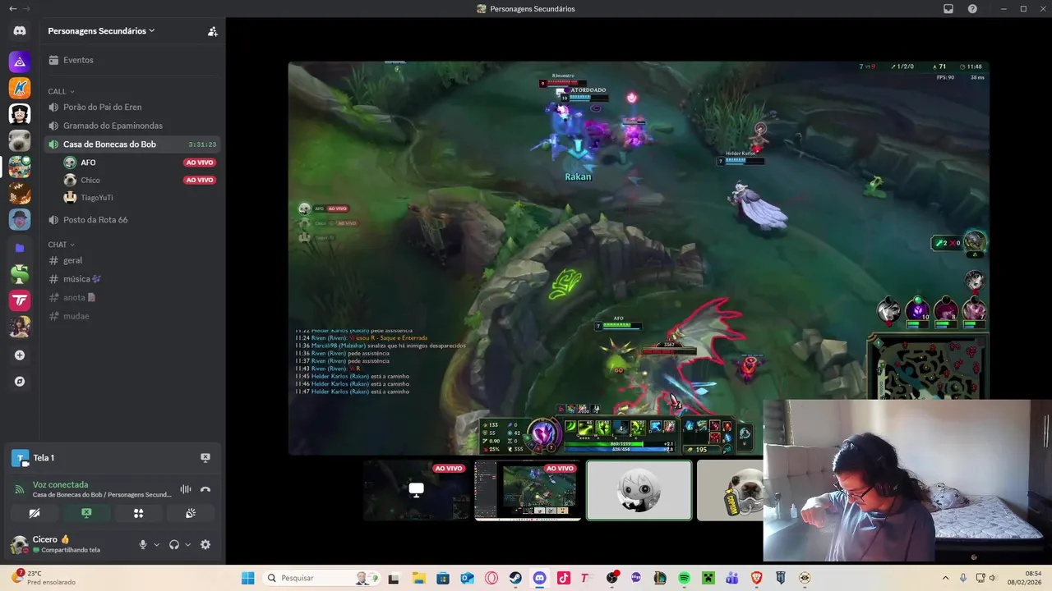
Task: Open Microsoft Teams from taskbar
Action: click(x=732, y=578)
